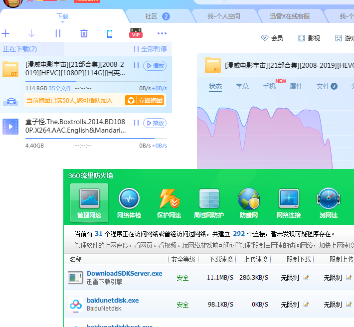Edit download limit for DownloadSDKServer.exe
The image size is (354, 327).
[306, 277]
